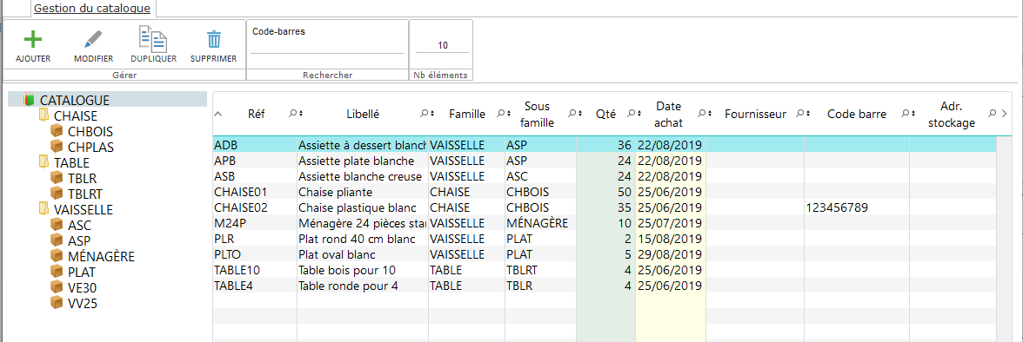Select the CHAISE folder in tree
1023x342 pixels.
tap(76, 116)
